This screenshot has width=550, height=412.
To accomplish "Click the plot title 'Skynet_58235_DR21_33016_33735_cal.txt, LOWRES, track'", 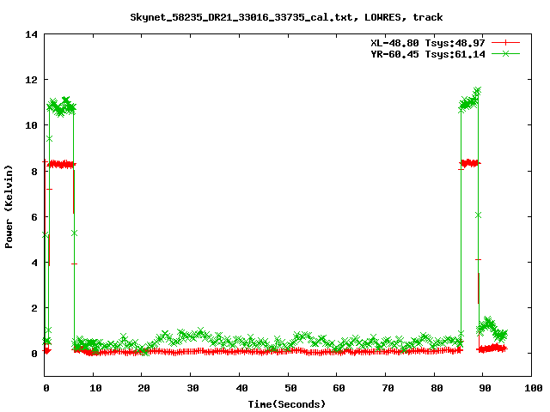I will coord(286,17).
